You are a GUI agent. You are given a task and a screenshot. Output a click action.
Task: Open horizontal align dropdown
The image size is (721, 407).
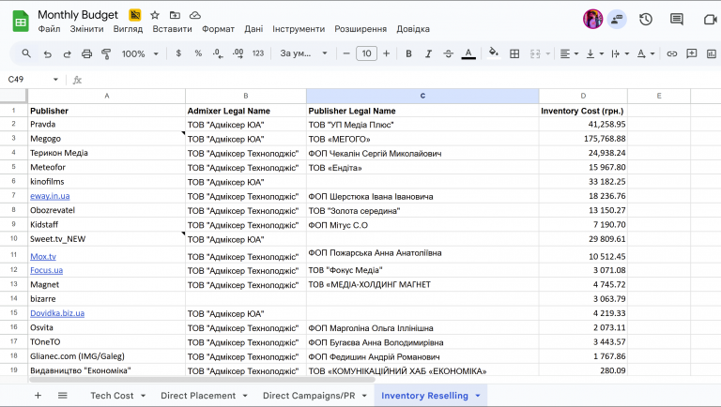[x=569, y=53]
